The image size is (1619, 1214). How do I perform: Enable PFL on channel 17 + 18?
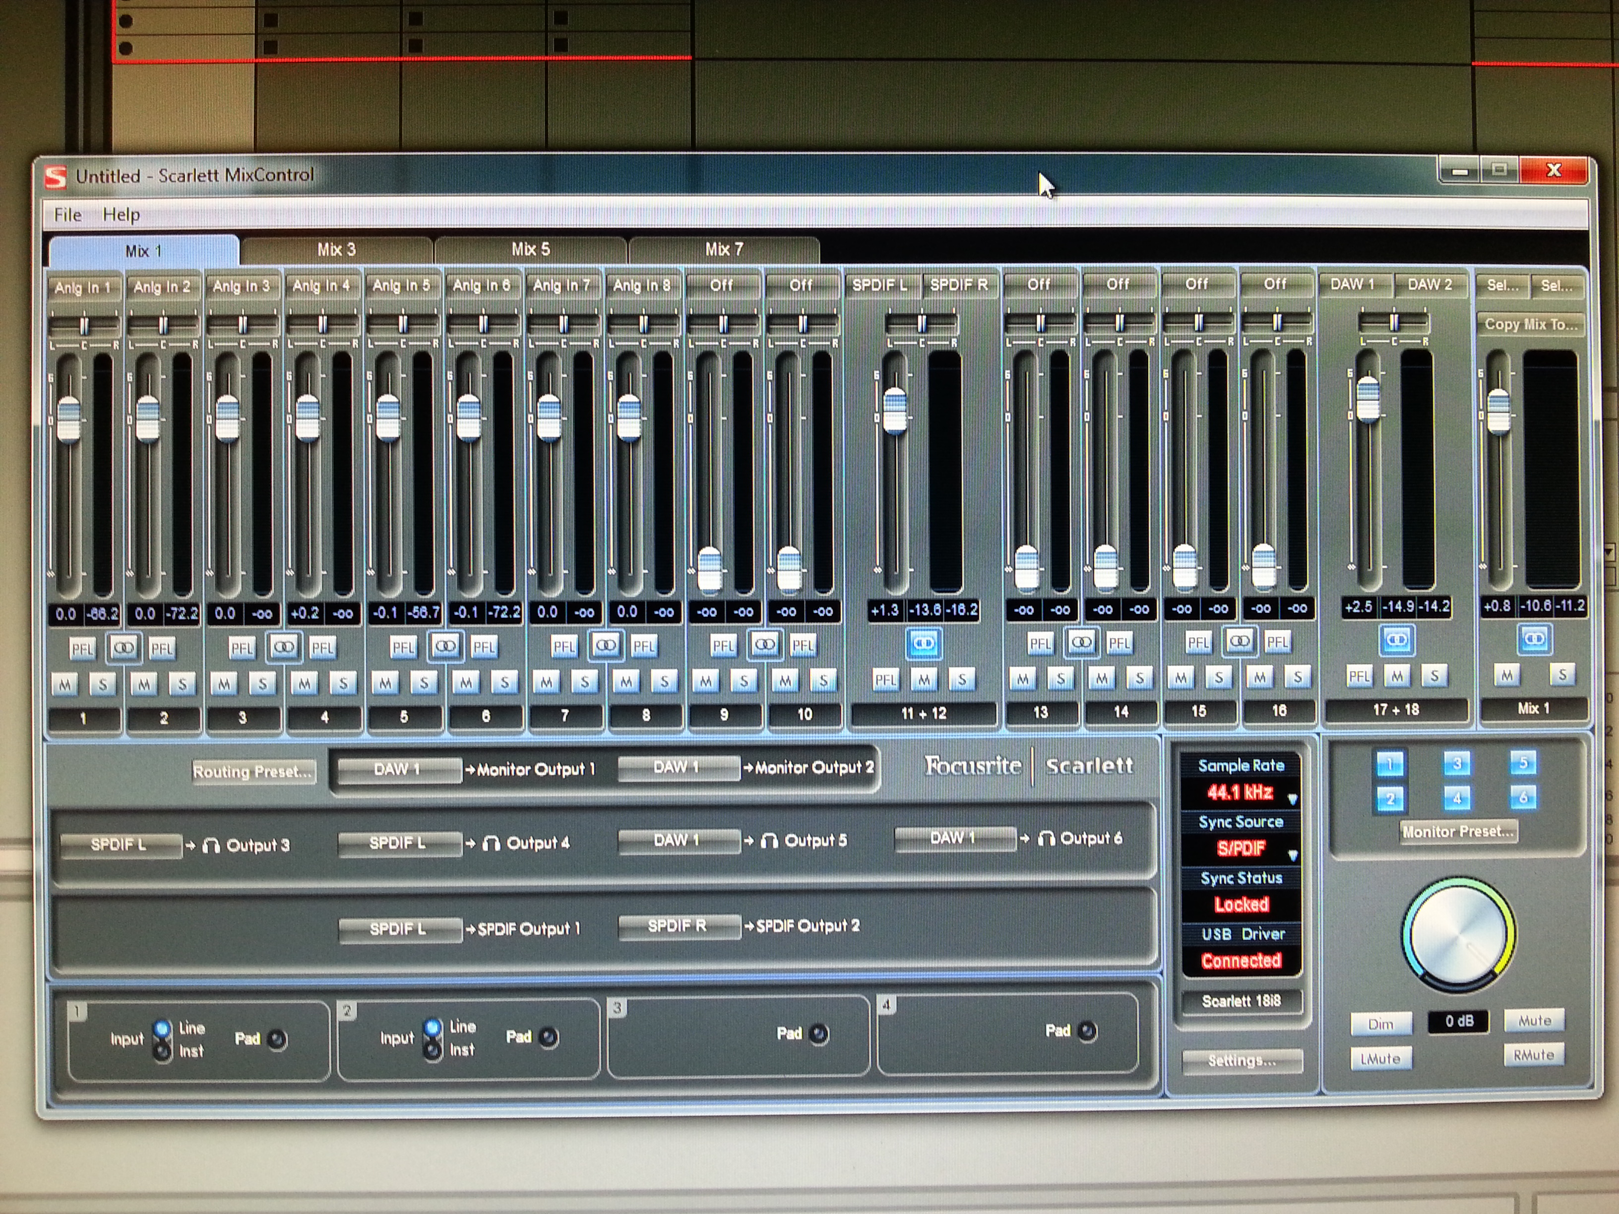click(x=1359, y=676)
